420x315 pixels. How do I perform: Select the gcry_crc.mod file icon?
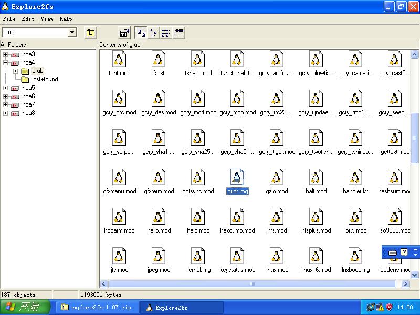(x=119, y=98)
